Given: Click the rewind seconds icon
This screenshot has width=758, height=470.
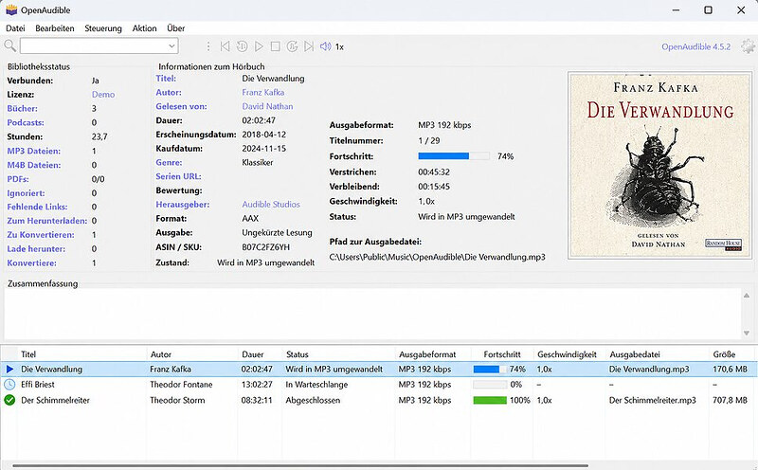Looking at the screenshot, I should [x=243, y=46].
